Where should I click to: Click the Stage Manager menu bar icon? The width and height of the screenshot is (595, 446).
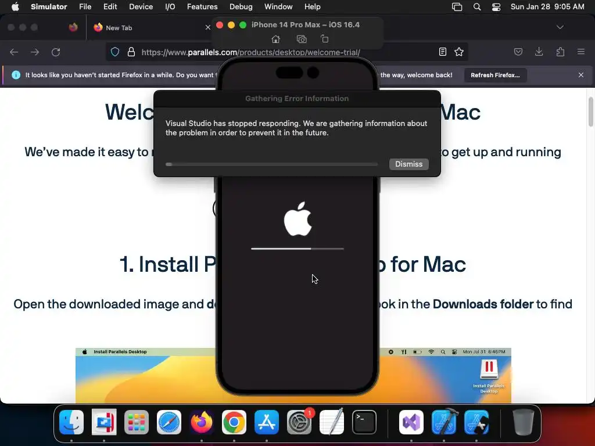point(457,7)
